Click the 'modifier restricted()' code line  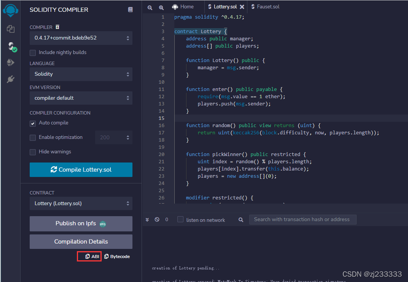coord(220,198)
